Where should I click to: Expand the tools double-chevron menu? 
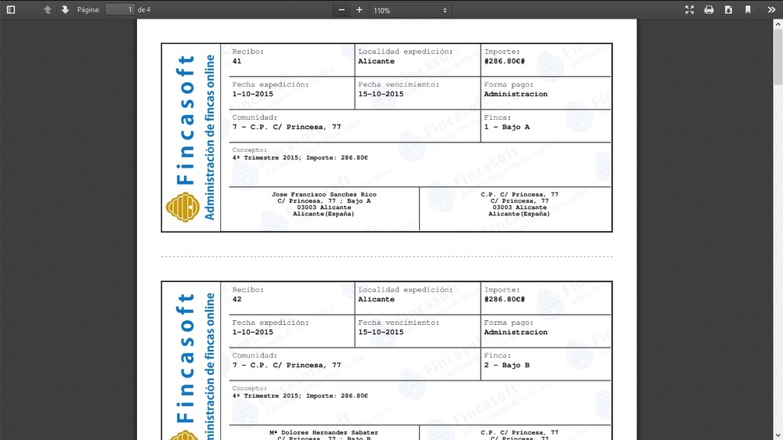pos(771,9)
